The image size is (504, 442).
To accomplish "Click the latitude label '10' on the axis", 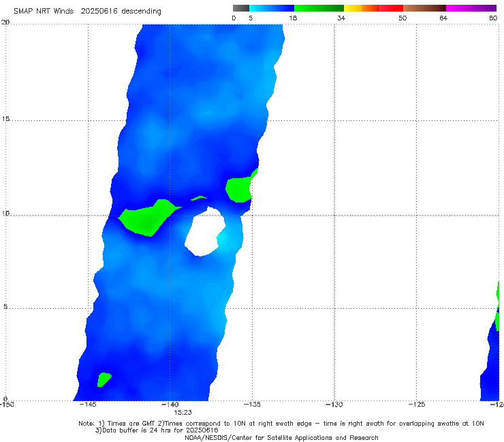I will point(5,214).
